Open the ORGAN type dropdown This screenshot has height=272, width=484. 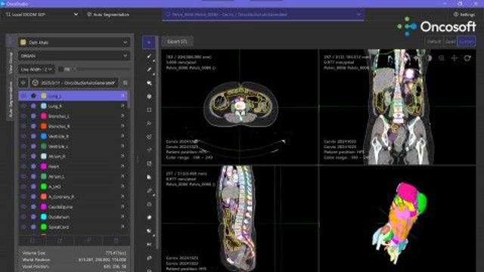(x=74, y=56)
